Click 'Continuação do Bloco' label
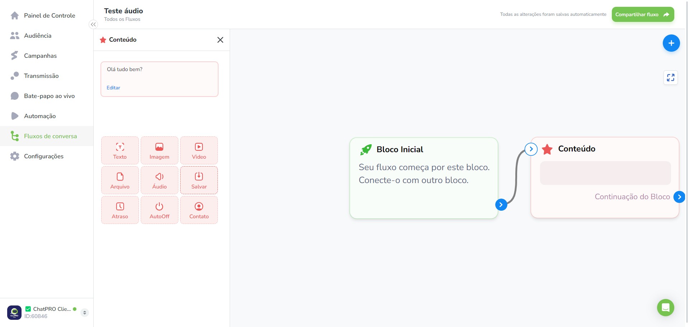Image resolution: width=689 pixels, height=327 pixels. [x=632, y=197]
